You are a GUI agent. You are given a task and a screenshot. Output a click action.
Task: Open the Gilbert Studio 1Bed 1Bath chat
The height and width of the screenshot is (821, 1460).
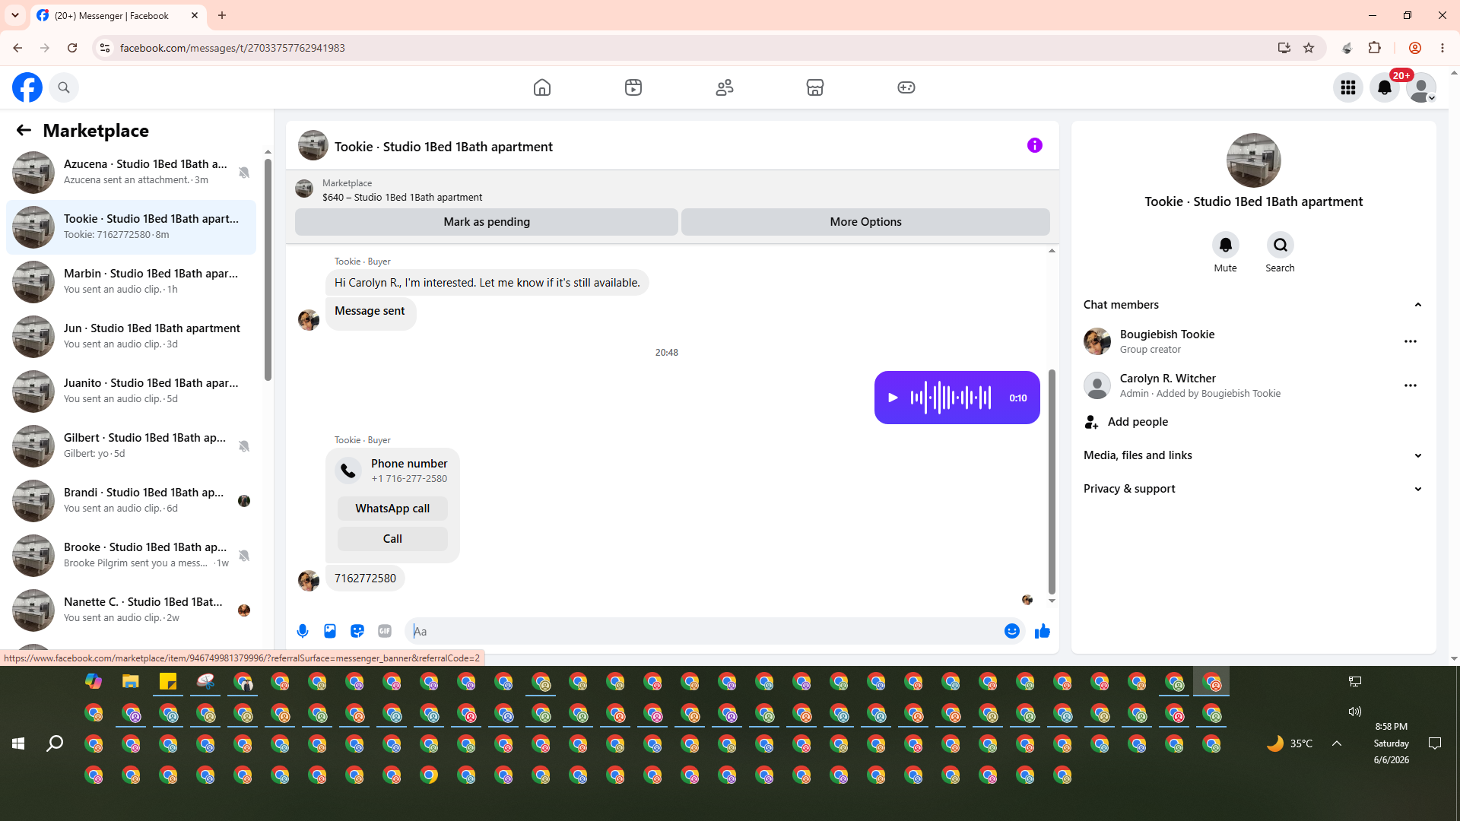click(x=131, y=445)
